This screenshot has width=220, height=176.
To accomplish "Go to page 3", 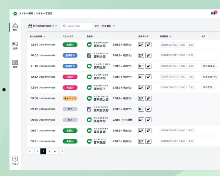I will click(x=49, y=151).
